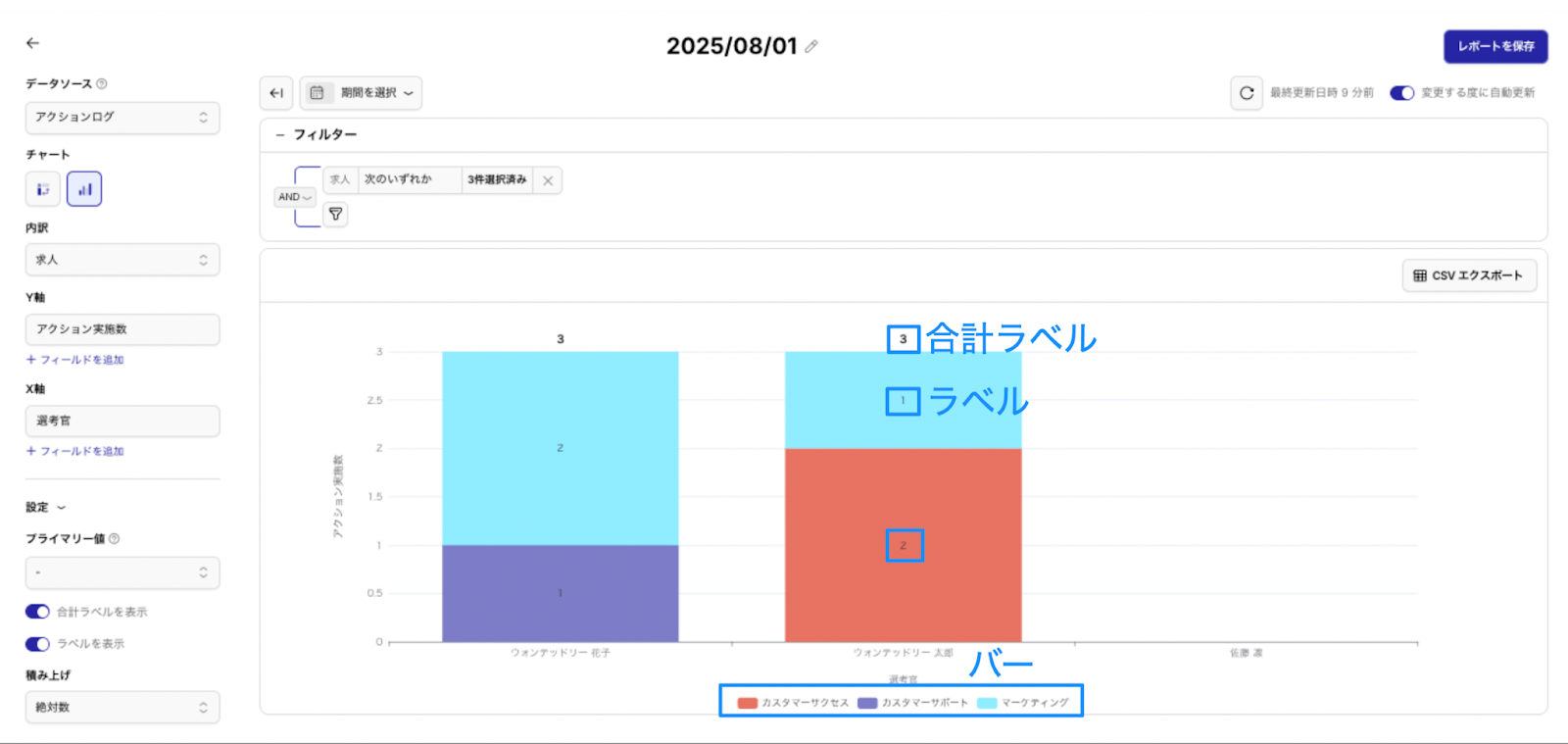
Task: Open the 内訳 求人 dropdown
Action: point(122,260)
